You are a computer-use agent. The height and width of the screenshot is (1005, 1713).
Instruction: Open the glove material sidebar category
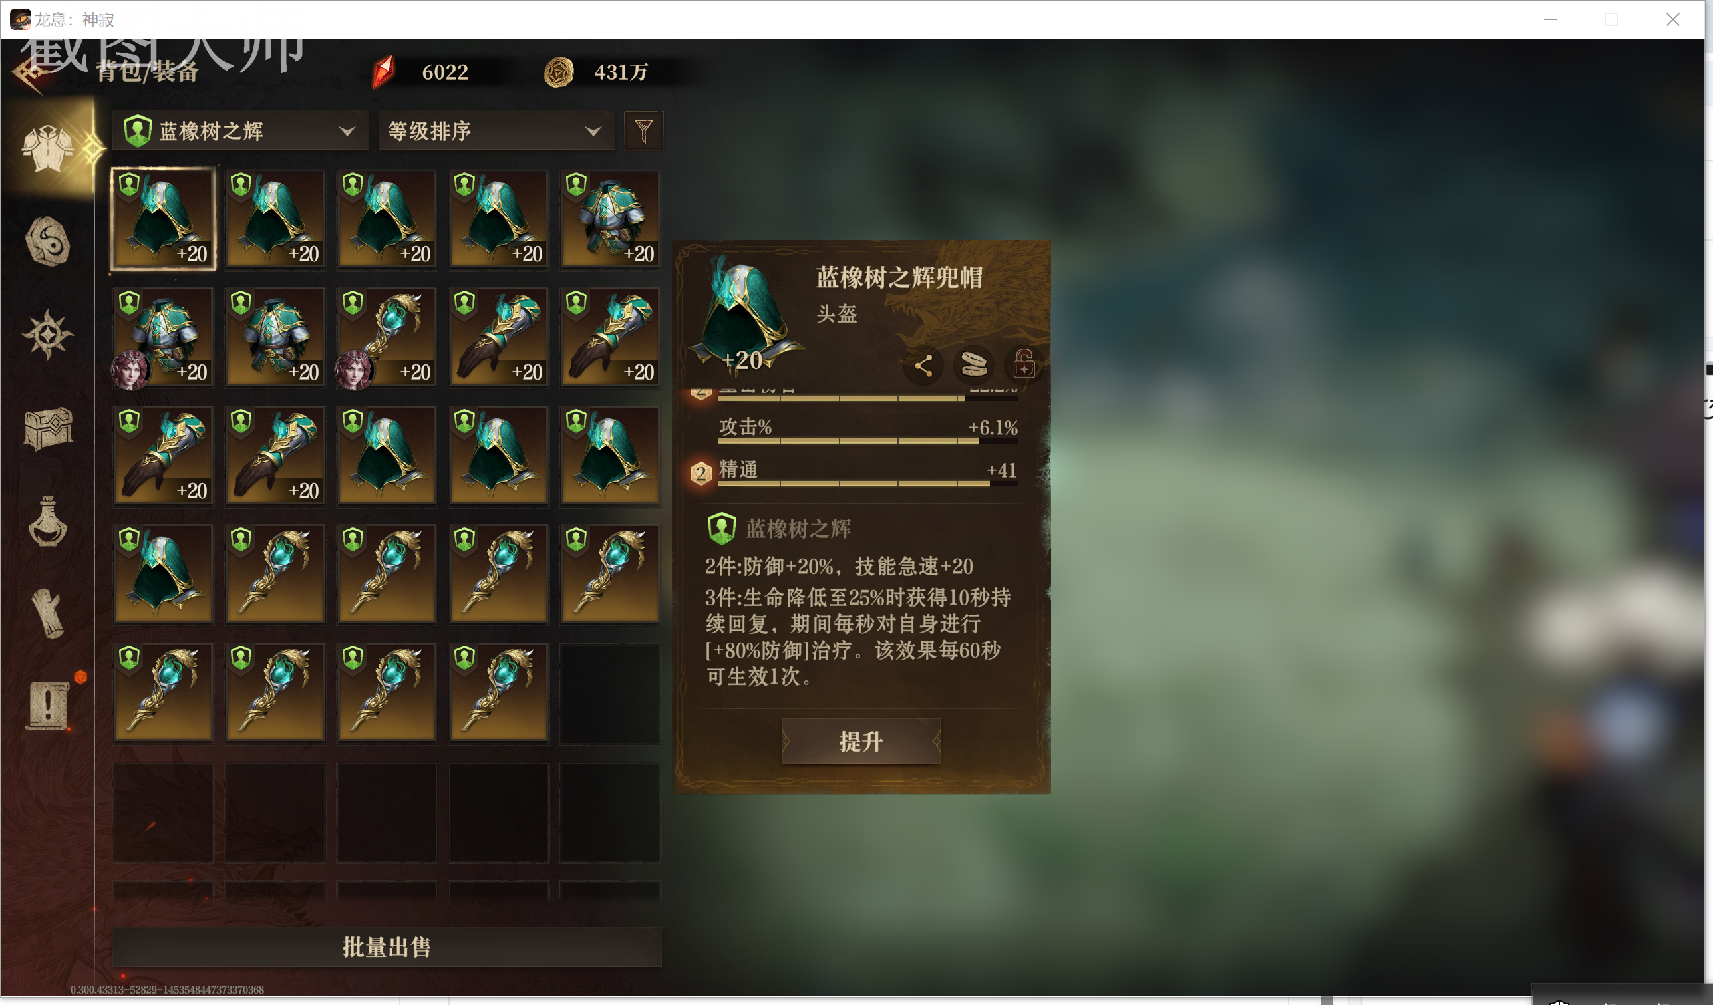tap(48, 613)
